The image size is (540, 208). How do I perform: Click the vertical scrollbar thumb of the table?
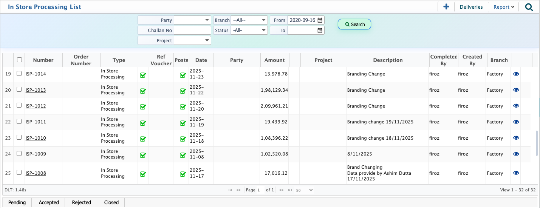coord(537,143)
